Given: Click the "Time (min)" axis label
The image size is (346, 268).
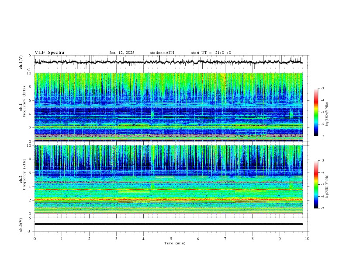Looking at the screenshot, I should pos(175,243).
